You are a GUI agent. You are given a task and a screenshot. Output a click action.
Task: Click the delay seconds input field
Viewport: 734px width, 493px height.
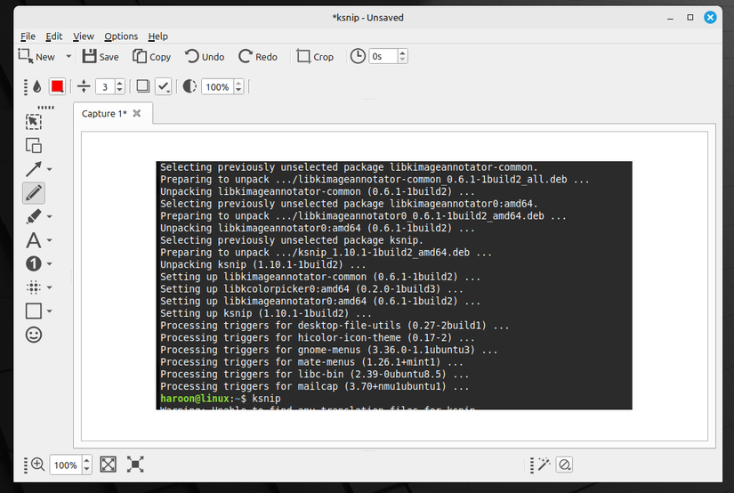(x=383, y=56)
